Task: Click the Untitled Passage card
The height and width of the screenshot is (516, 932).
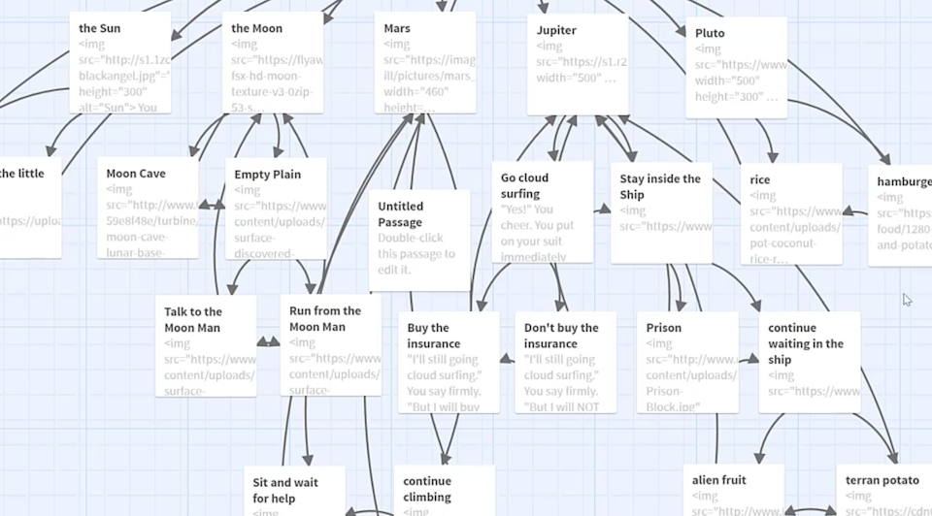Action: [419, 241]
